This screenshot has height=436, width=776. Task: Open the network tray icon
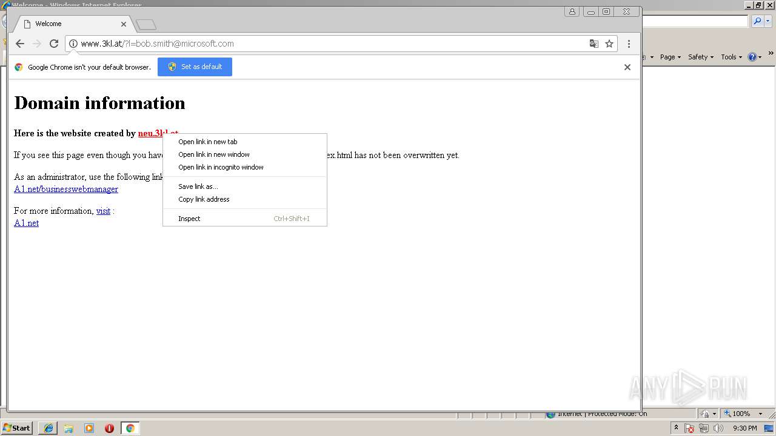pyautogui.click(x=704, y=428)
